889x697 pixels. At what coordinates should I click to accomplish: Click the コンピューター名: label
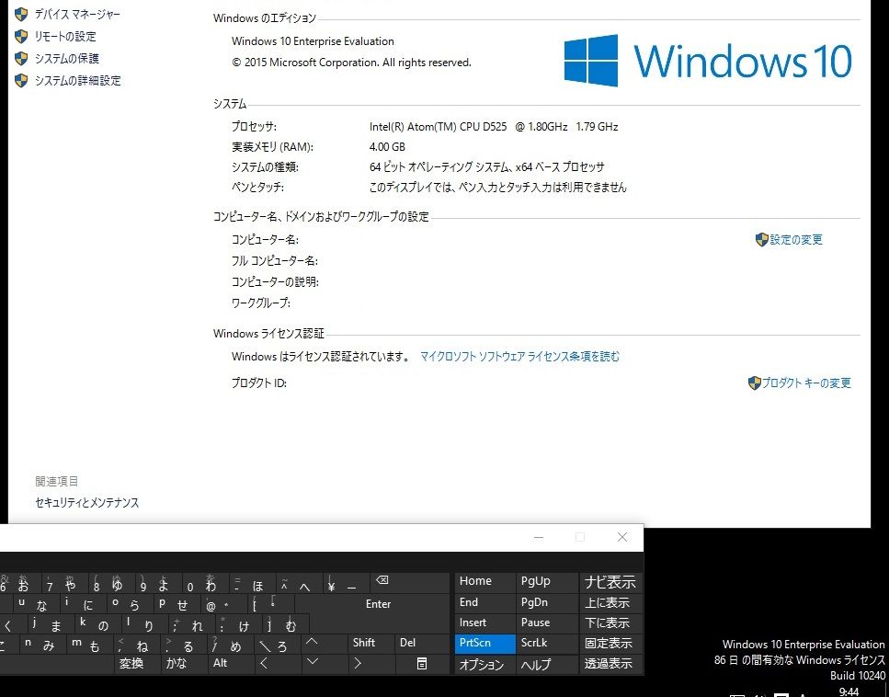point(265,240)
